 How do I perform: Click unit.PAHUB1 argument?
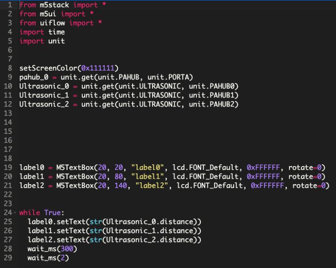coord(212,95)
